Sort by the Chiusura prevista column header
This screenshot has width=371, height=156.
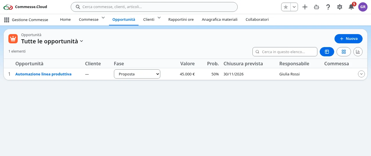coord(243,64)
